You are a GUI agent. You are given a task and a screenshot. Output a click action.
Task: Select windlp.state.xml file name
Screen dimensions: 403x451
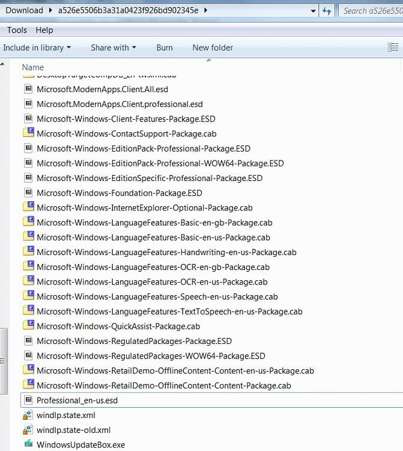66,415
